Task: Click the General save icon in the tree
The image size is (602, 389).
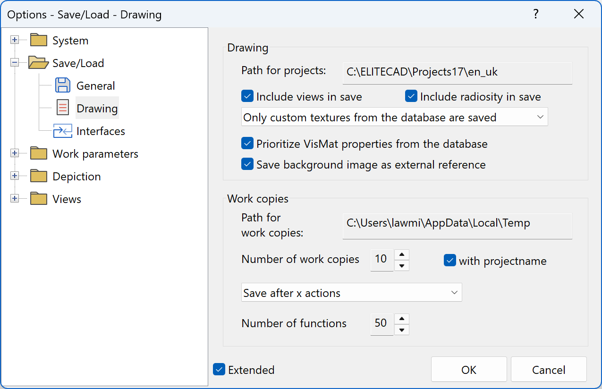Action: (63, 85)
